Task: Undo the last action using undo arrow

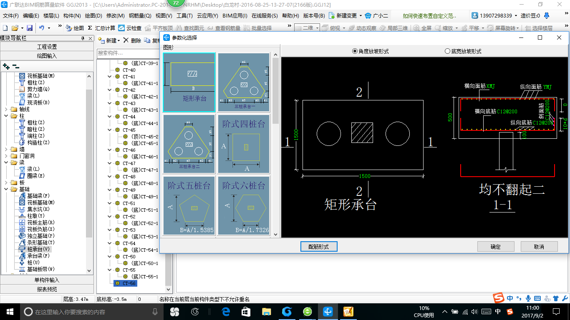Action: coord(42,28)
